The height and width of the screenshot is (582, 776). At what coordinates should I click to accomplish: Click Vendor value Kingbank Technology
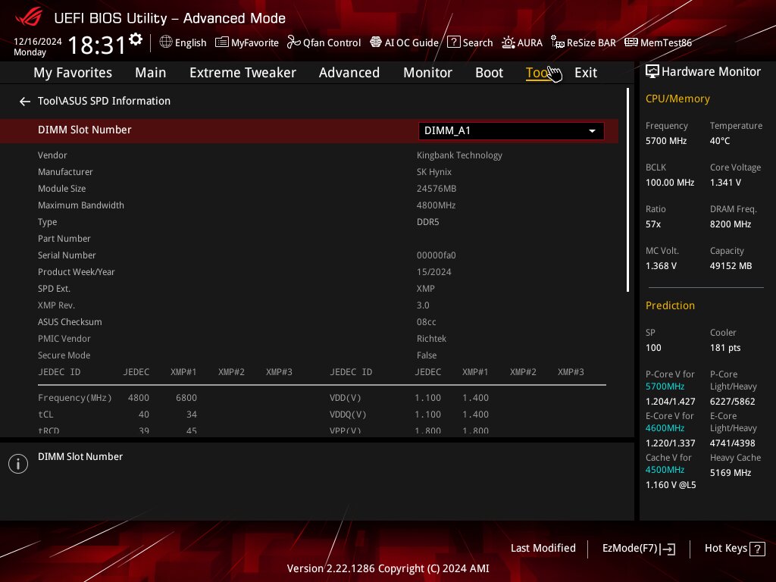(459, 155)
